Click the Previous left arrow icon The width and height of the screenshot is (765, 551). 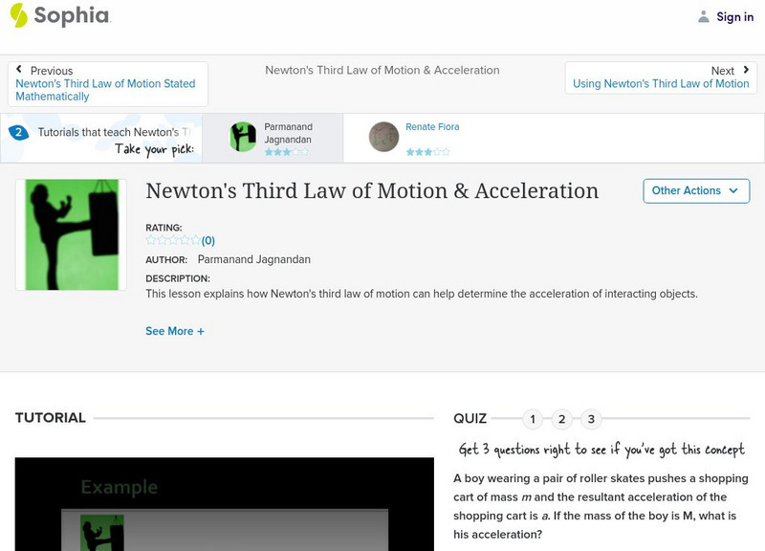(19, 69)
